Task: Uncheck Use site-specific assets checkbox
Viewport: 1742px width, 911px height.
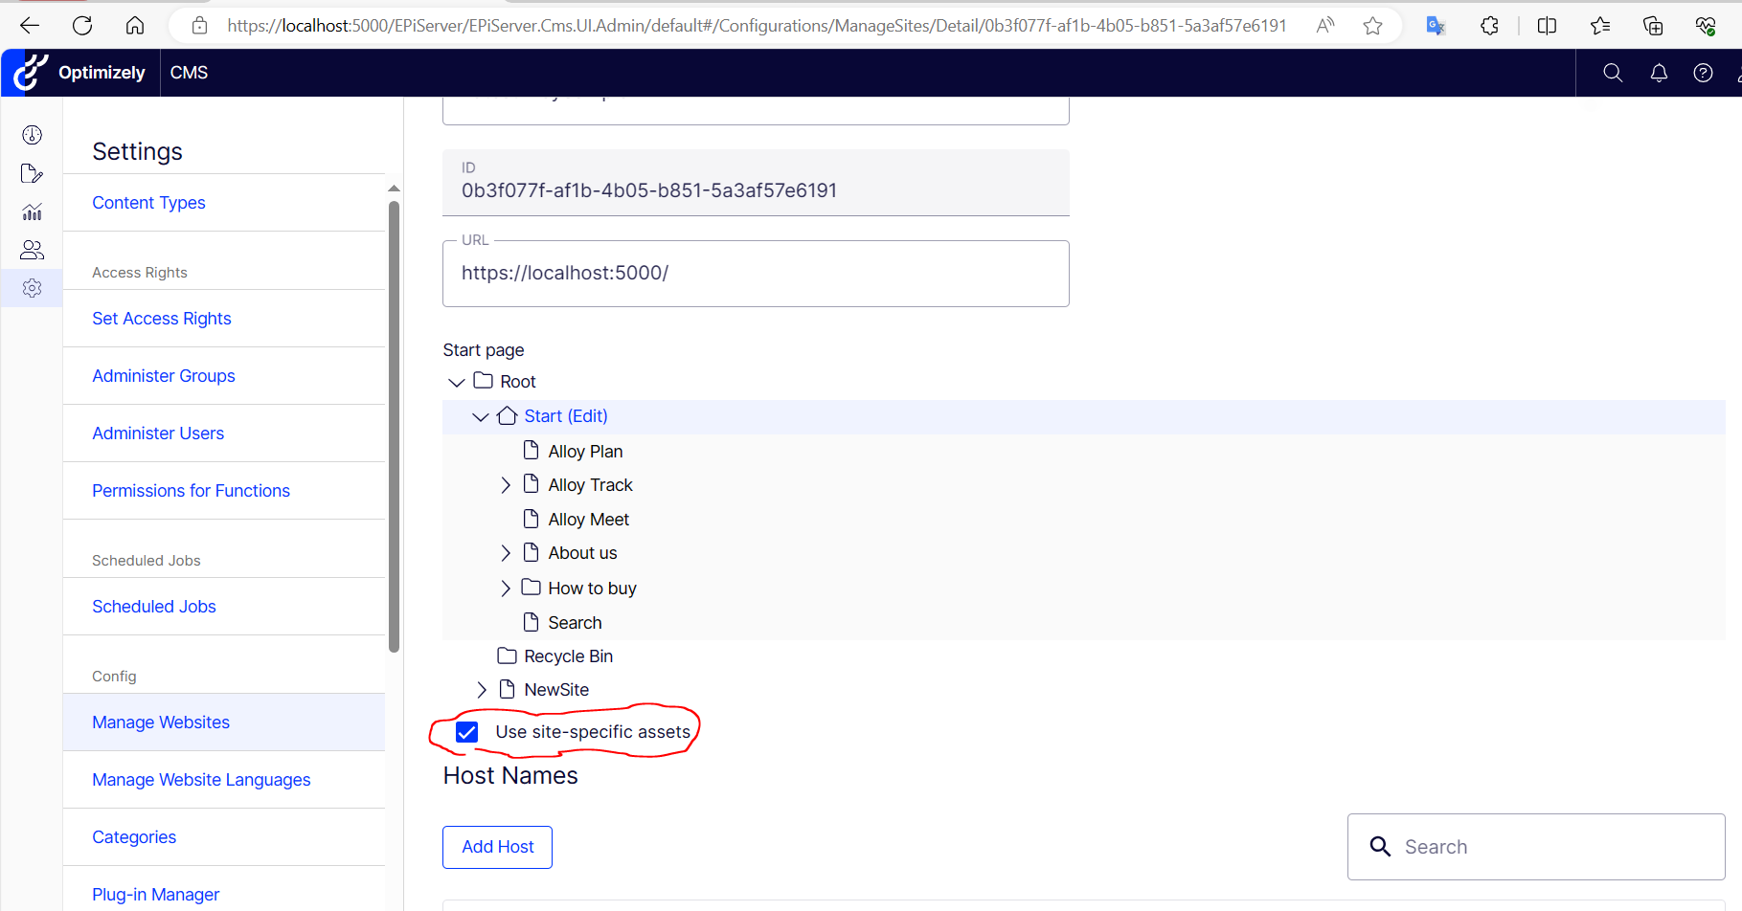Action: [467, 732]
